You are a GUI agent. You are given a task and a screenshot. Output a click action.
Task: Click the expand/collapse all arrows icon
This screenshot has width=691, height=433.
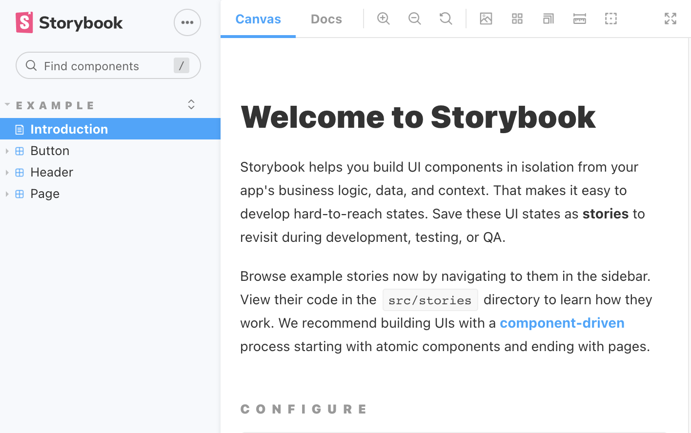(x=191, y=104)
